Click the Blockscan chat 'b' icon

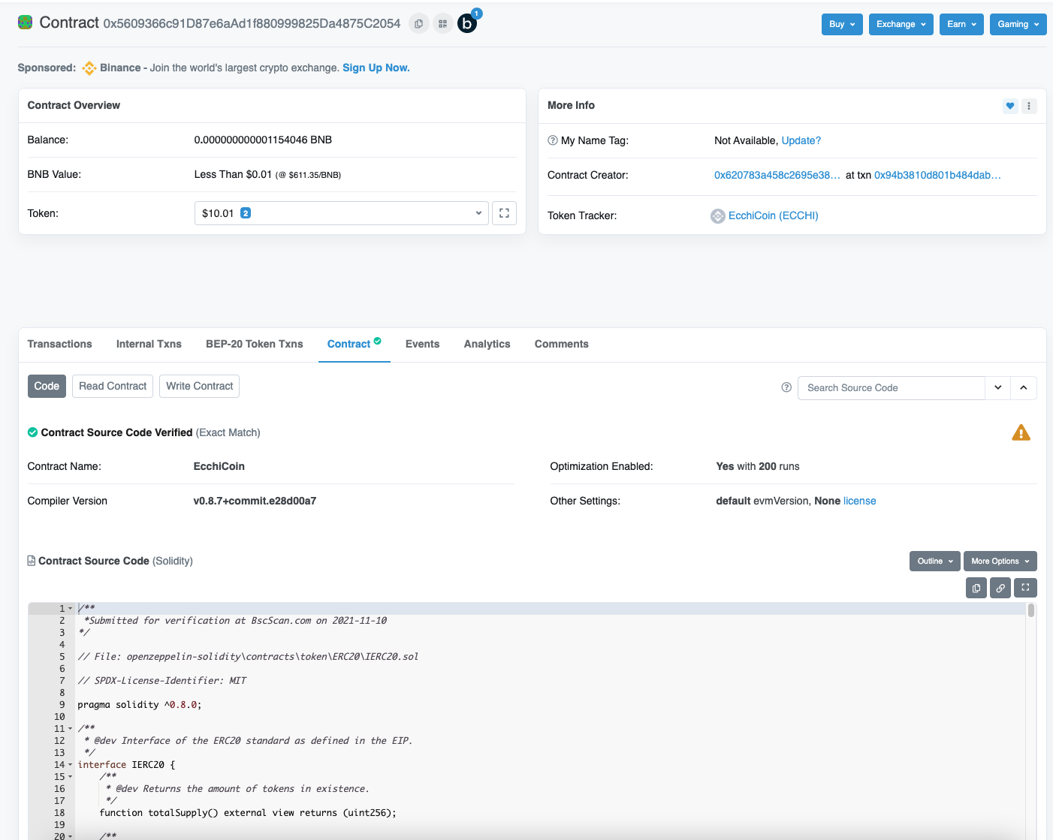[x=467, y=24]
